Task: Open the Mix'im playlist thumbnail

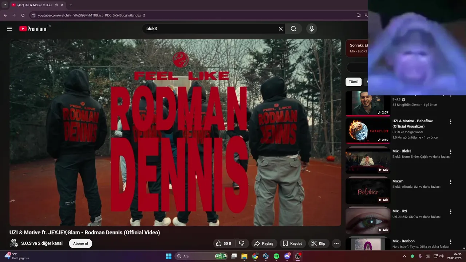Action: (x=368, y=191)
